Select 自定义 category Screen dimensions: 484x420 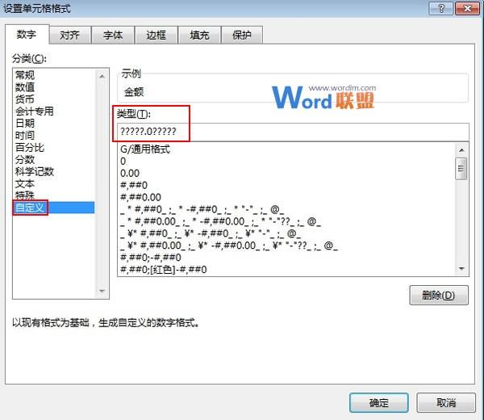[x=54, y=208]
